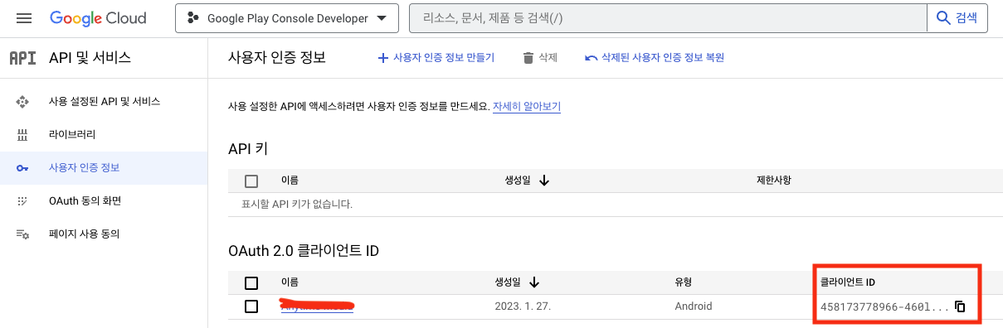Click the 검색 search button
Image resolution: width=1003 pixels, height=328 pixels.
[957, 18]
